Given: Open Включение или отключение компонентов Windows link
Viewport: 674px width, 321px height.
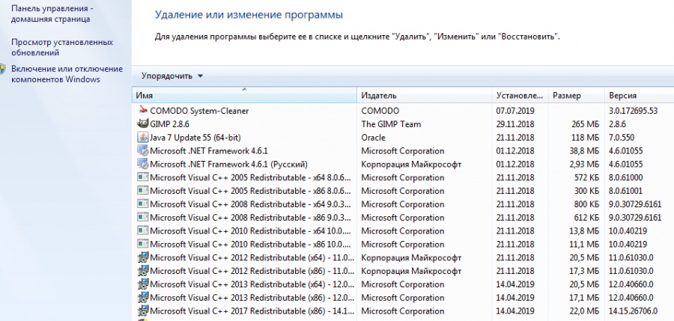Looking at the screenshot, I should [67, 74].
